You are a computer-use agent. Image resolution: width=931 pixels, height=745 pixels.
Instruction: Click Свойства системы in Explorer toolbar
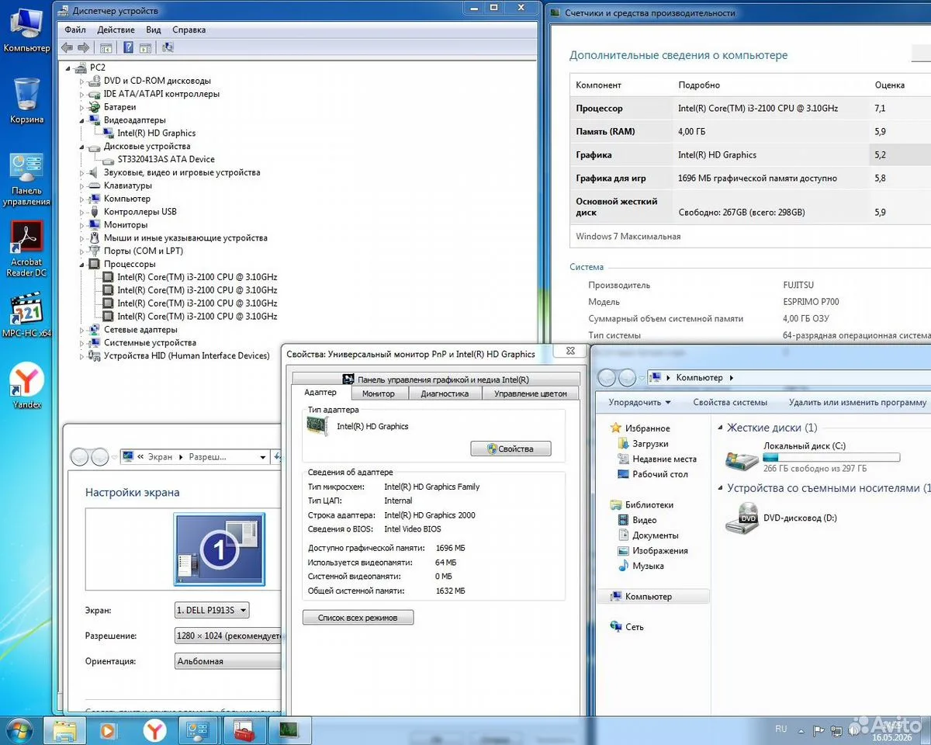730,402
